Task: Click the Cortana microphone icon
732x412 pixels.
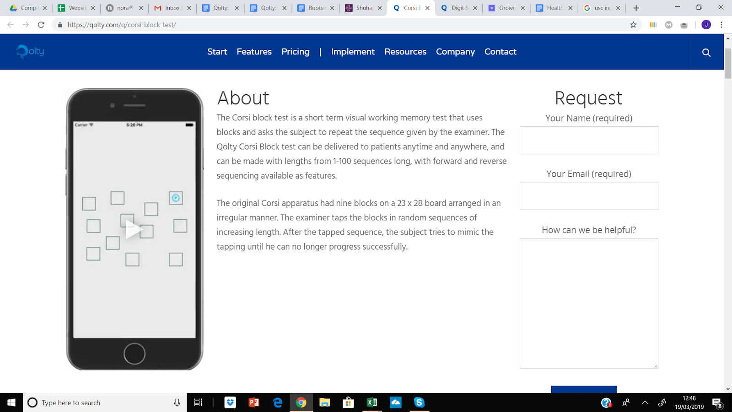Action: pos(177,402)
